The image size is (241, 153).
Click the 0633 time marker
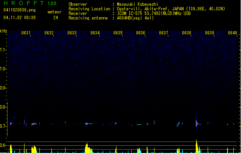(x=72, y=33)
